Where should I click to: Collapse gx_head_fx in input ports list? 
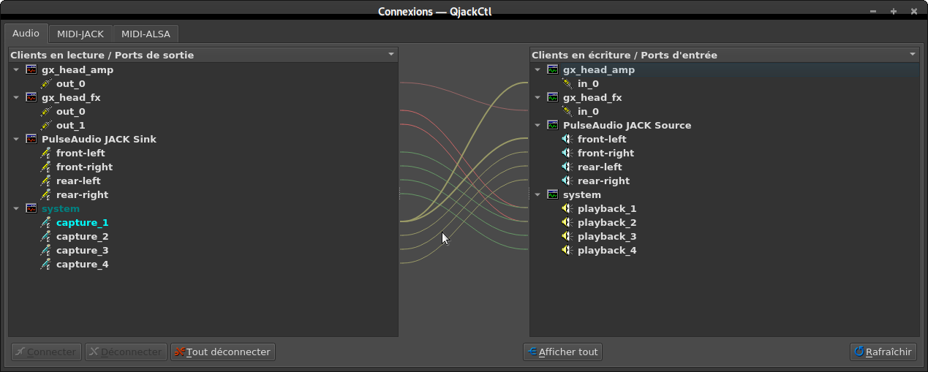pyautogui.click(x=538, y=98)
